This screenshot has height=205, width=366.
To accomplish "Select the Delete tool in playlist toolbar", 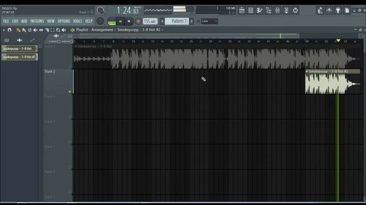I will coord(30,30).
